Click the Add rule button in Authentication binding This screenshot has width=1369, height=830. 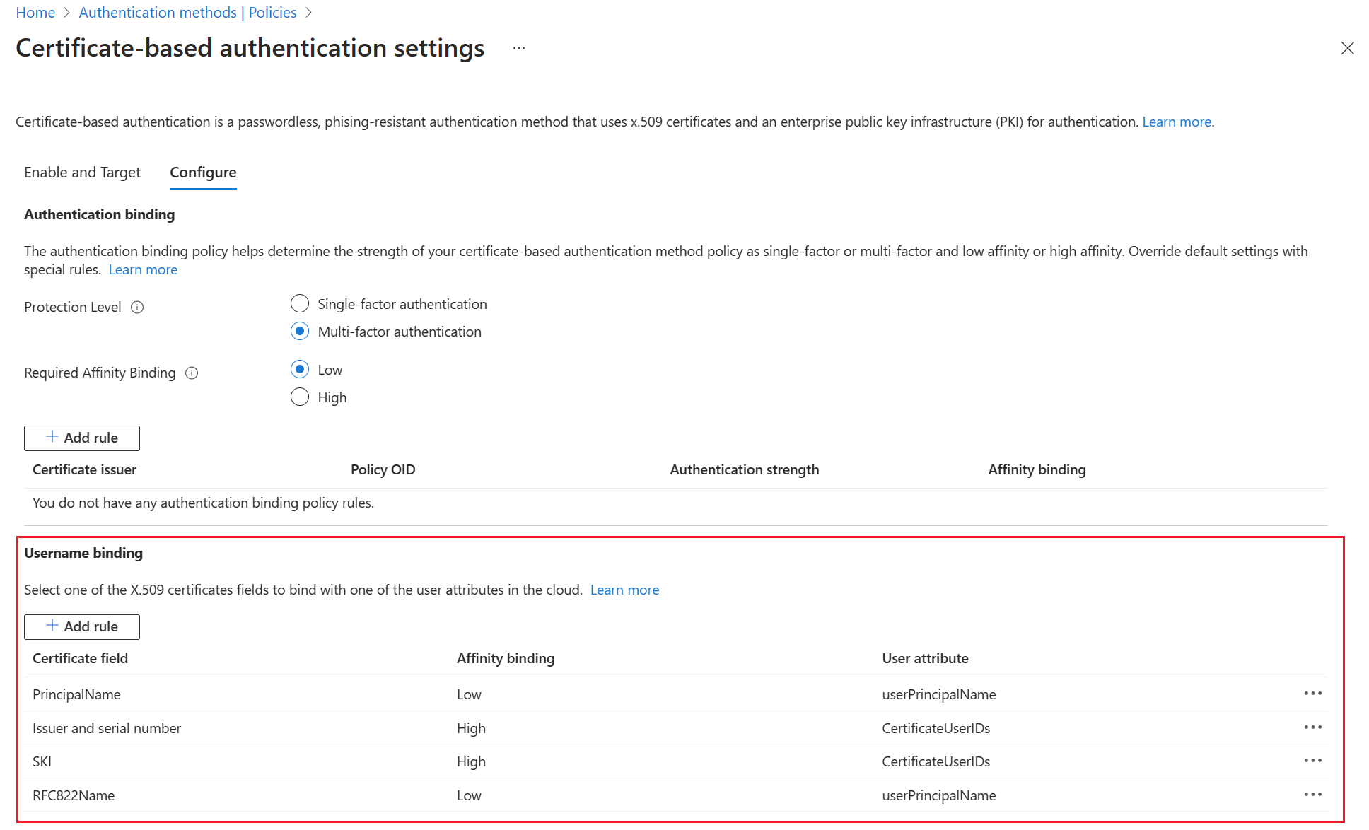[x=81, y=437]
